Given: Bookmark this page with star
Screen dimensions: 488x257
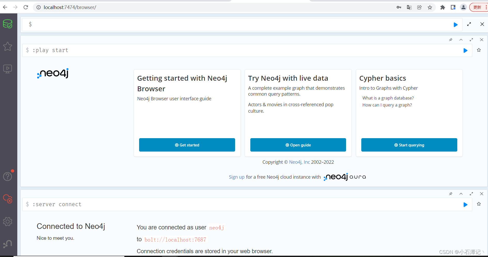Looking at the screenshot, I should point(430,7).
